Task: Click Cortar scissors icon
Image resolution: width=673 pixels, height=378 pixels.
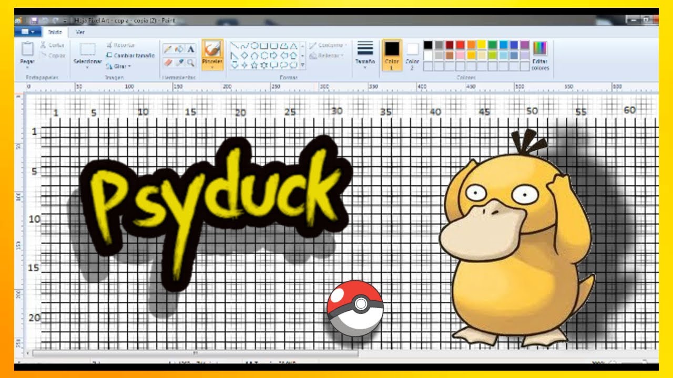Action: tap(43, 46)
